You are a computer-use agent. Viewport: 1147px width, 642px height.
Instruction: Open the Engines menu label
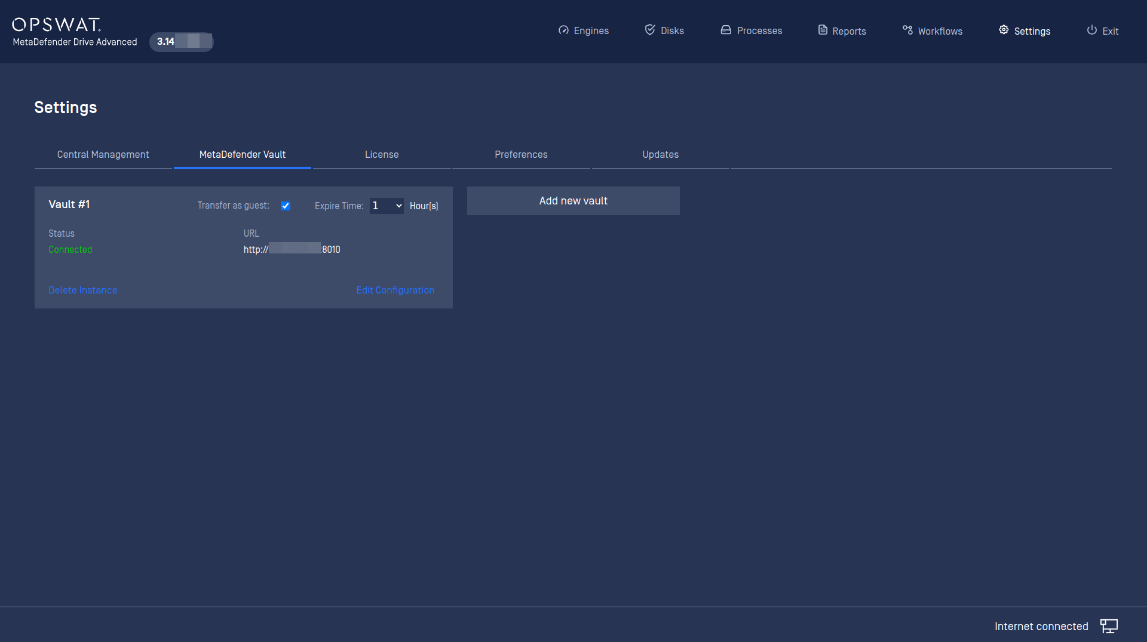[x=591, y=30]
